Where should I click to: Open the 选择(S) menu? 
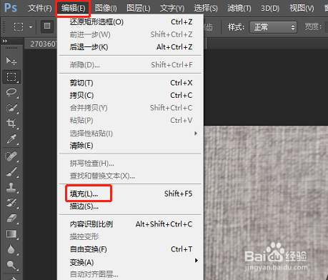pyautogui.click(x=206, y=9)
